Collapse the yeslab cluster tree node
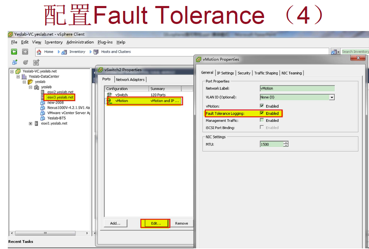 click(x=30, y=87)
